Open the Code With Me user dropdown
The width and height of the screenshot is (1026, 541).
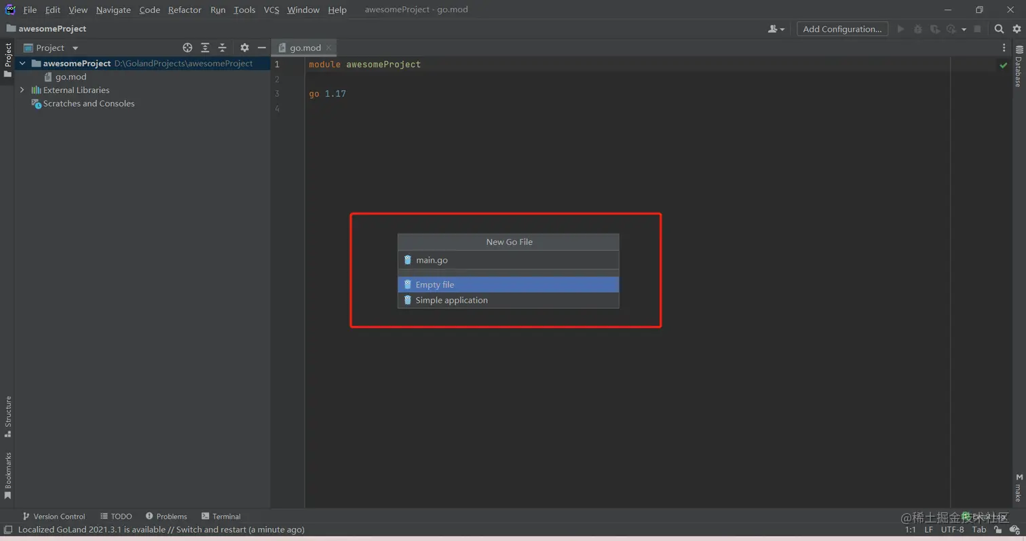tap(776, 29)
